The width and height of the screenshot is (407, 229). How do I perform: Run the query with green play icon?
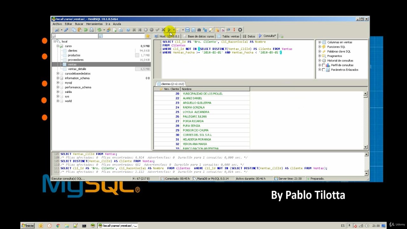point(169,30)
